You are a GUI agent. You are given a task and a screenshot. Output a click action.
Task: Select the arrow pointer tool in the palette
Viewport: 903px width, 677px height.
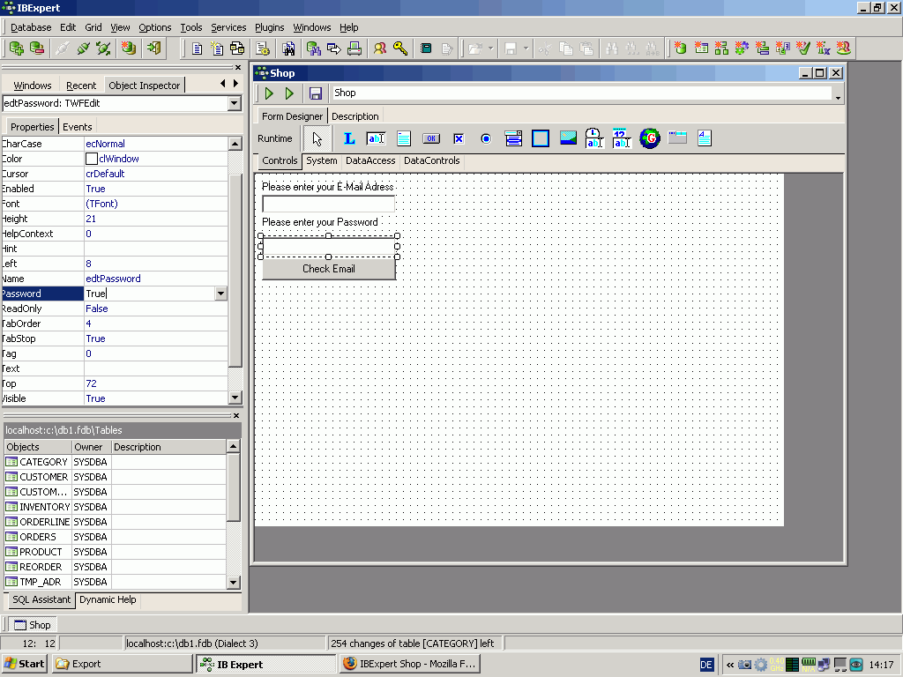(x=317, y=138)
